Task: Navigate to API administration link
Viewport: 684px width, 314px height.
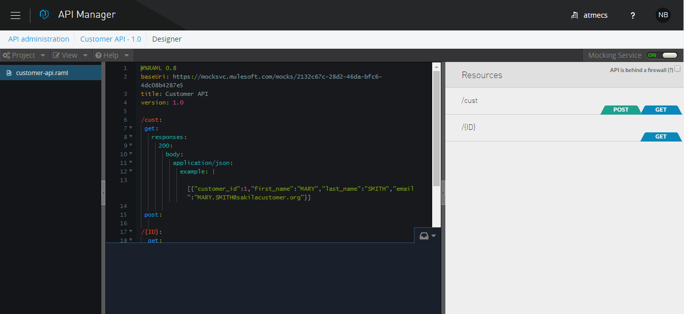Action: [38, 39]
